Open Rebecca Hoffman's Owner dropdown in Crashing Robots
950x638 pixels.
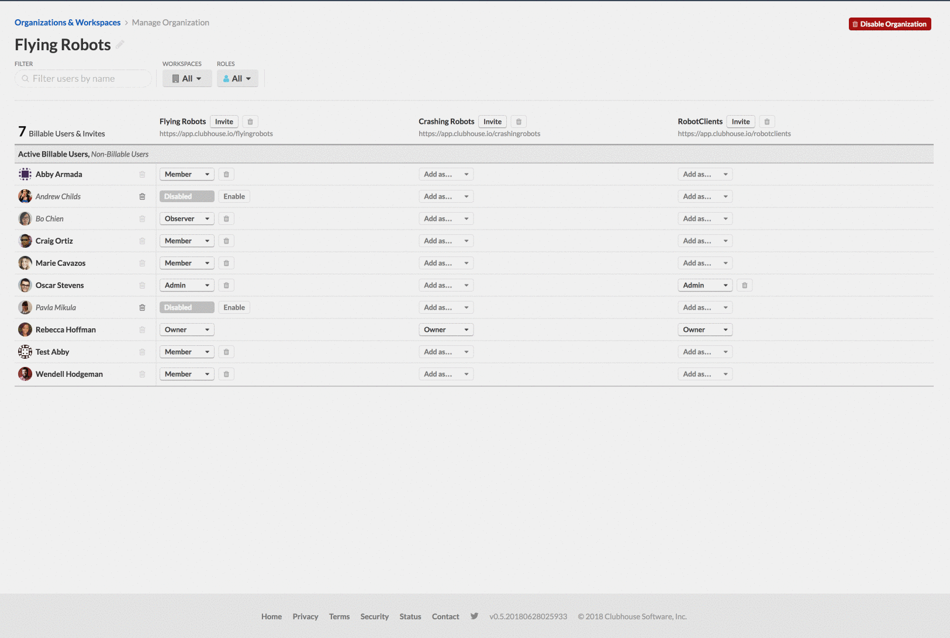[446, 330]
